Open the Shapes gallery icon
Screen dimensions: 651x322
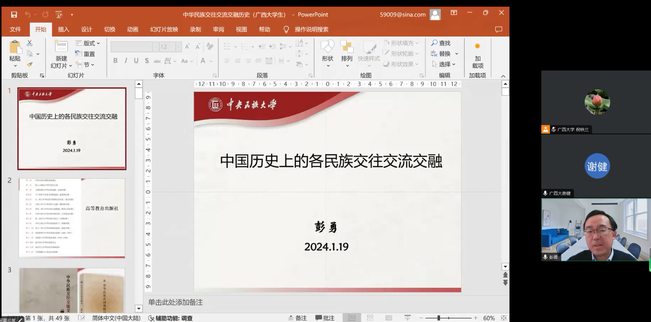328,47
